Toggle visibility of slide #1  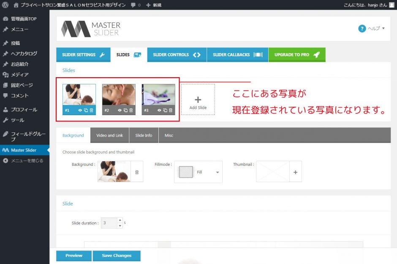click(80, 110)
